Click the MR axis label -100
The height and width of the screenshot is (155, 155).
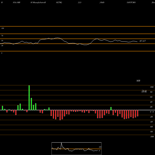[152, 137]
